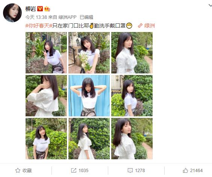This screenshot has height=177, width=212.
Task: Click the paperclip link icon
Action: coord(140,26)
